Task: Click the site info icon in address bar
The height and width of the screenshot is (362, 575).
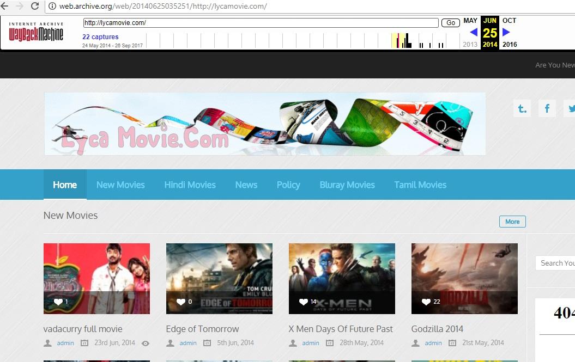Action: point(52,6)
